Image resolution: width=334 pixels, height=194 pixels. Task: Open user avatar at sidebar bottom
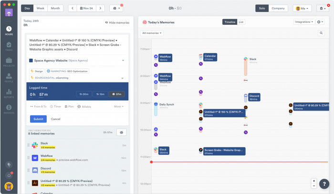pyautogui.click(x=9, y=186)
